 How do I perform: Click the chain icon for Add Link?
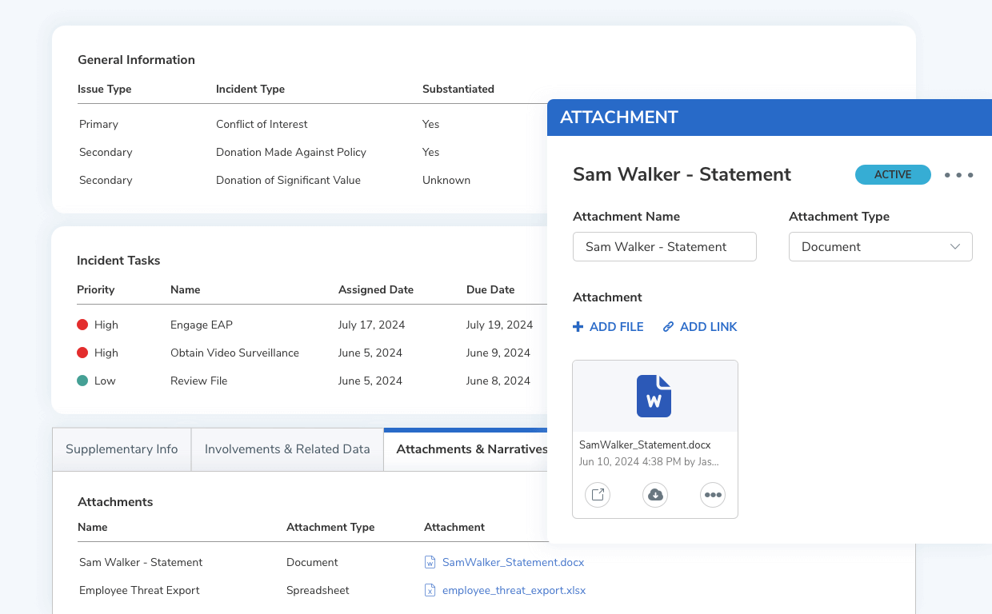click(x=669, y=327)
